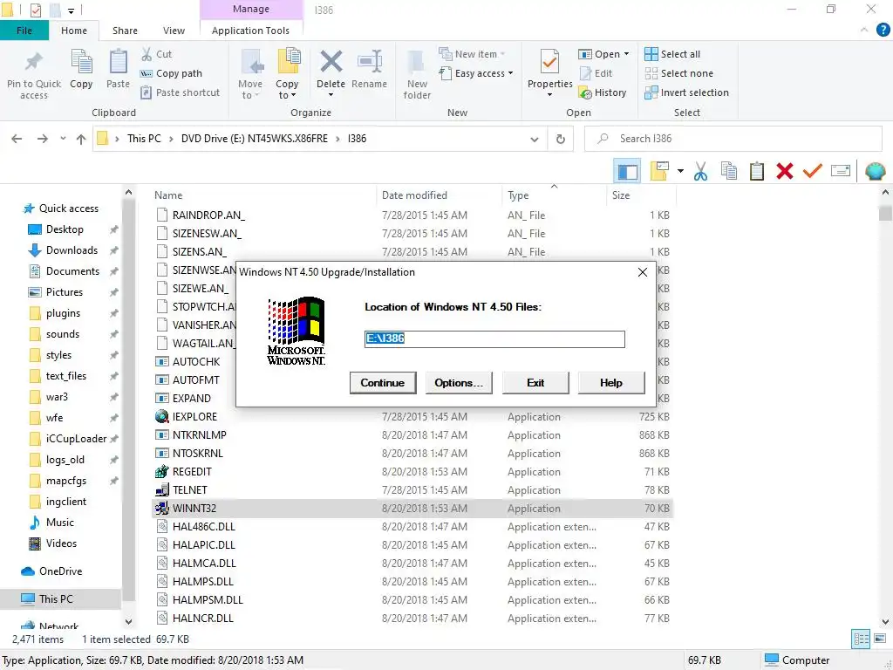Open recent locations dropdown arrow
The image size is (893, 670).
pos(63,139)
